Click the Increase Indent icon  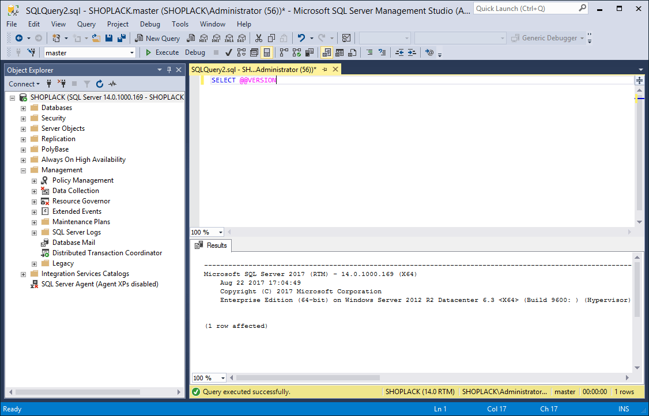click(x=412, y=52)
